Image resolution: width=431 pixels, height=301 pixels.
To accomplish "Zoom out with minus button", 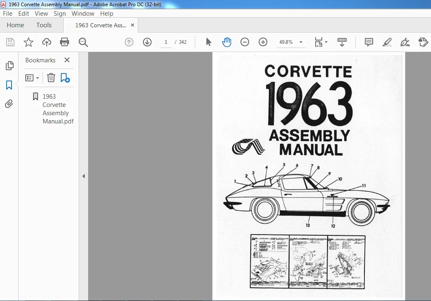I will click(x=244, y=42).
